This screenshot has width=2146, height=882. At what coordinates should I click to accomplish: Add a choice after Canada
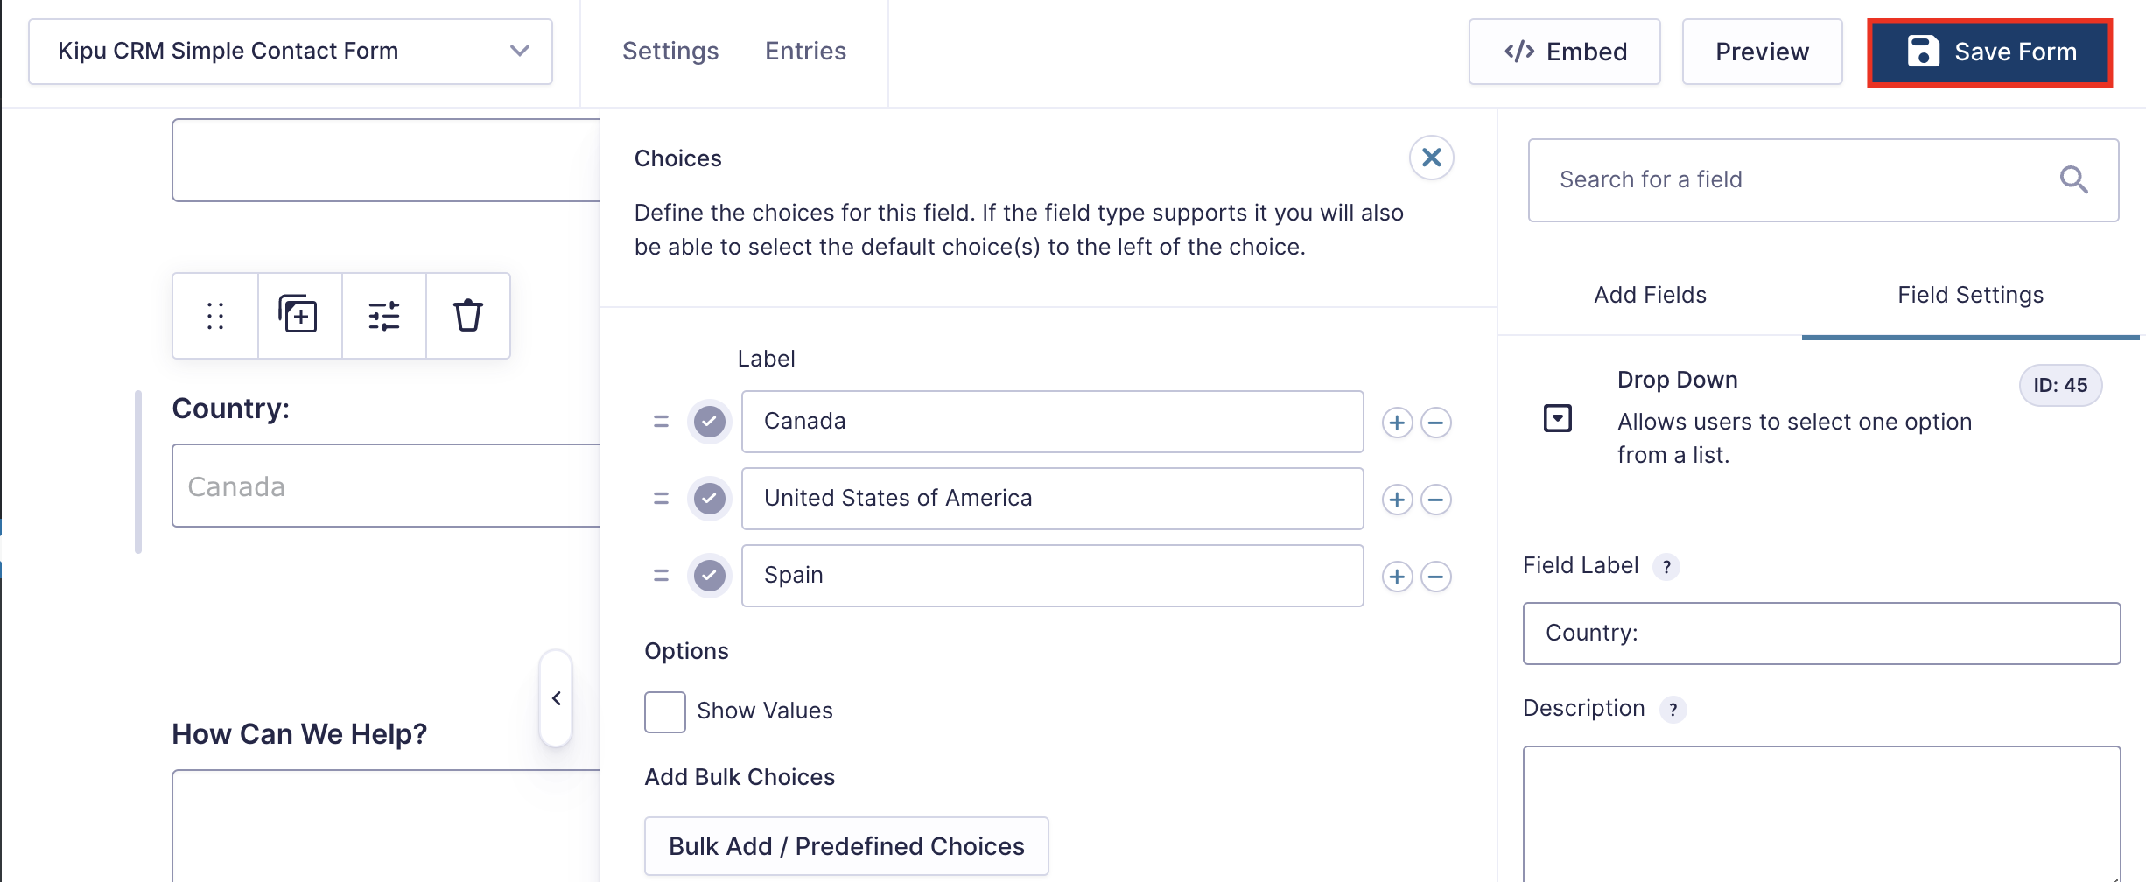(1397, 423)
